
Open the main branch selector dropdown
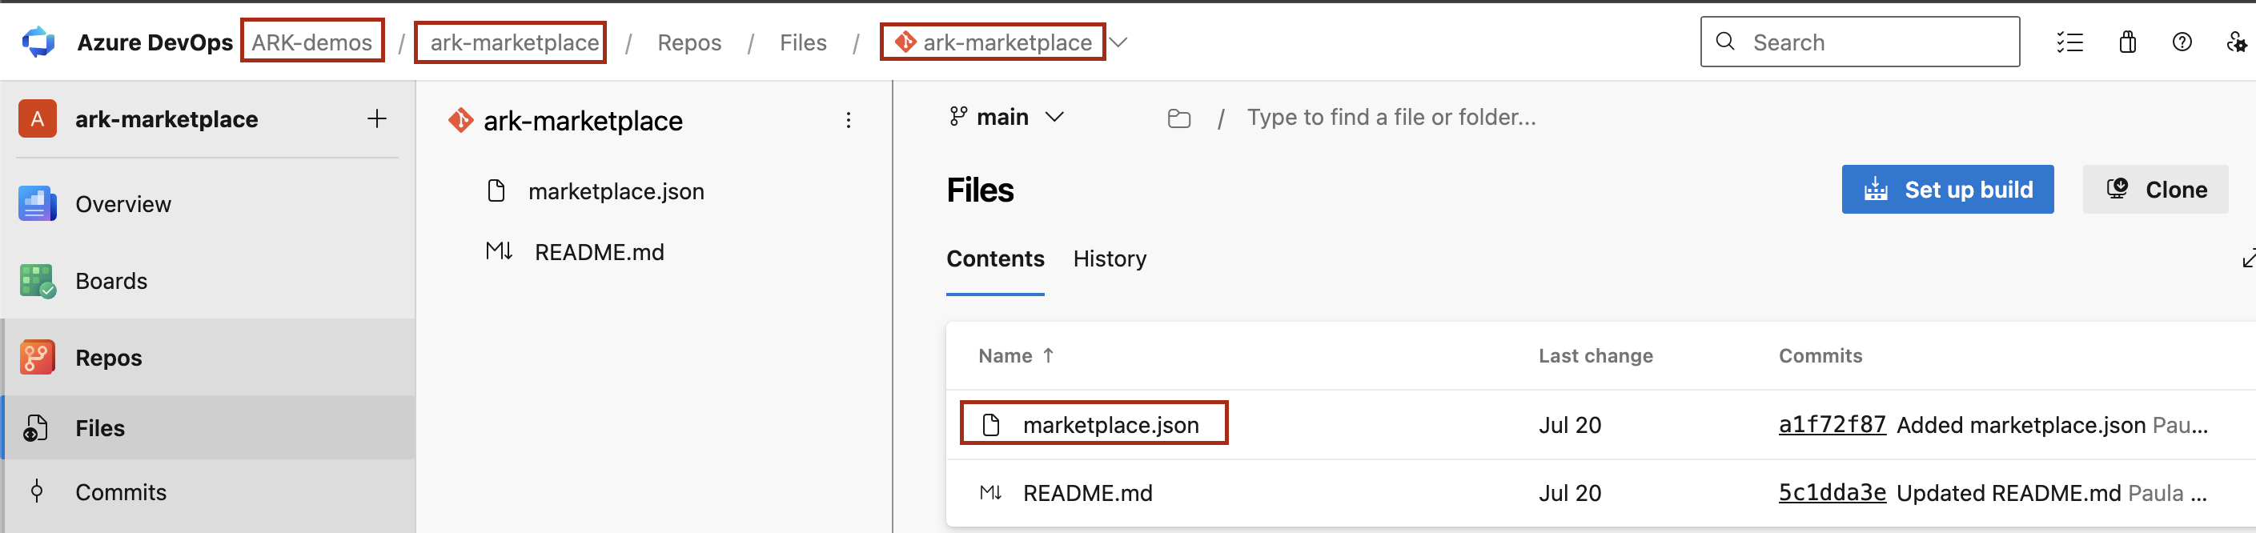pos(1007,118)
